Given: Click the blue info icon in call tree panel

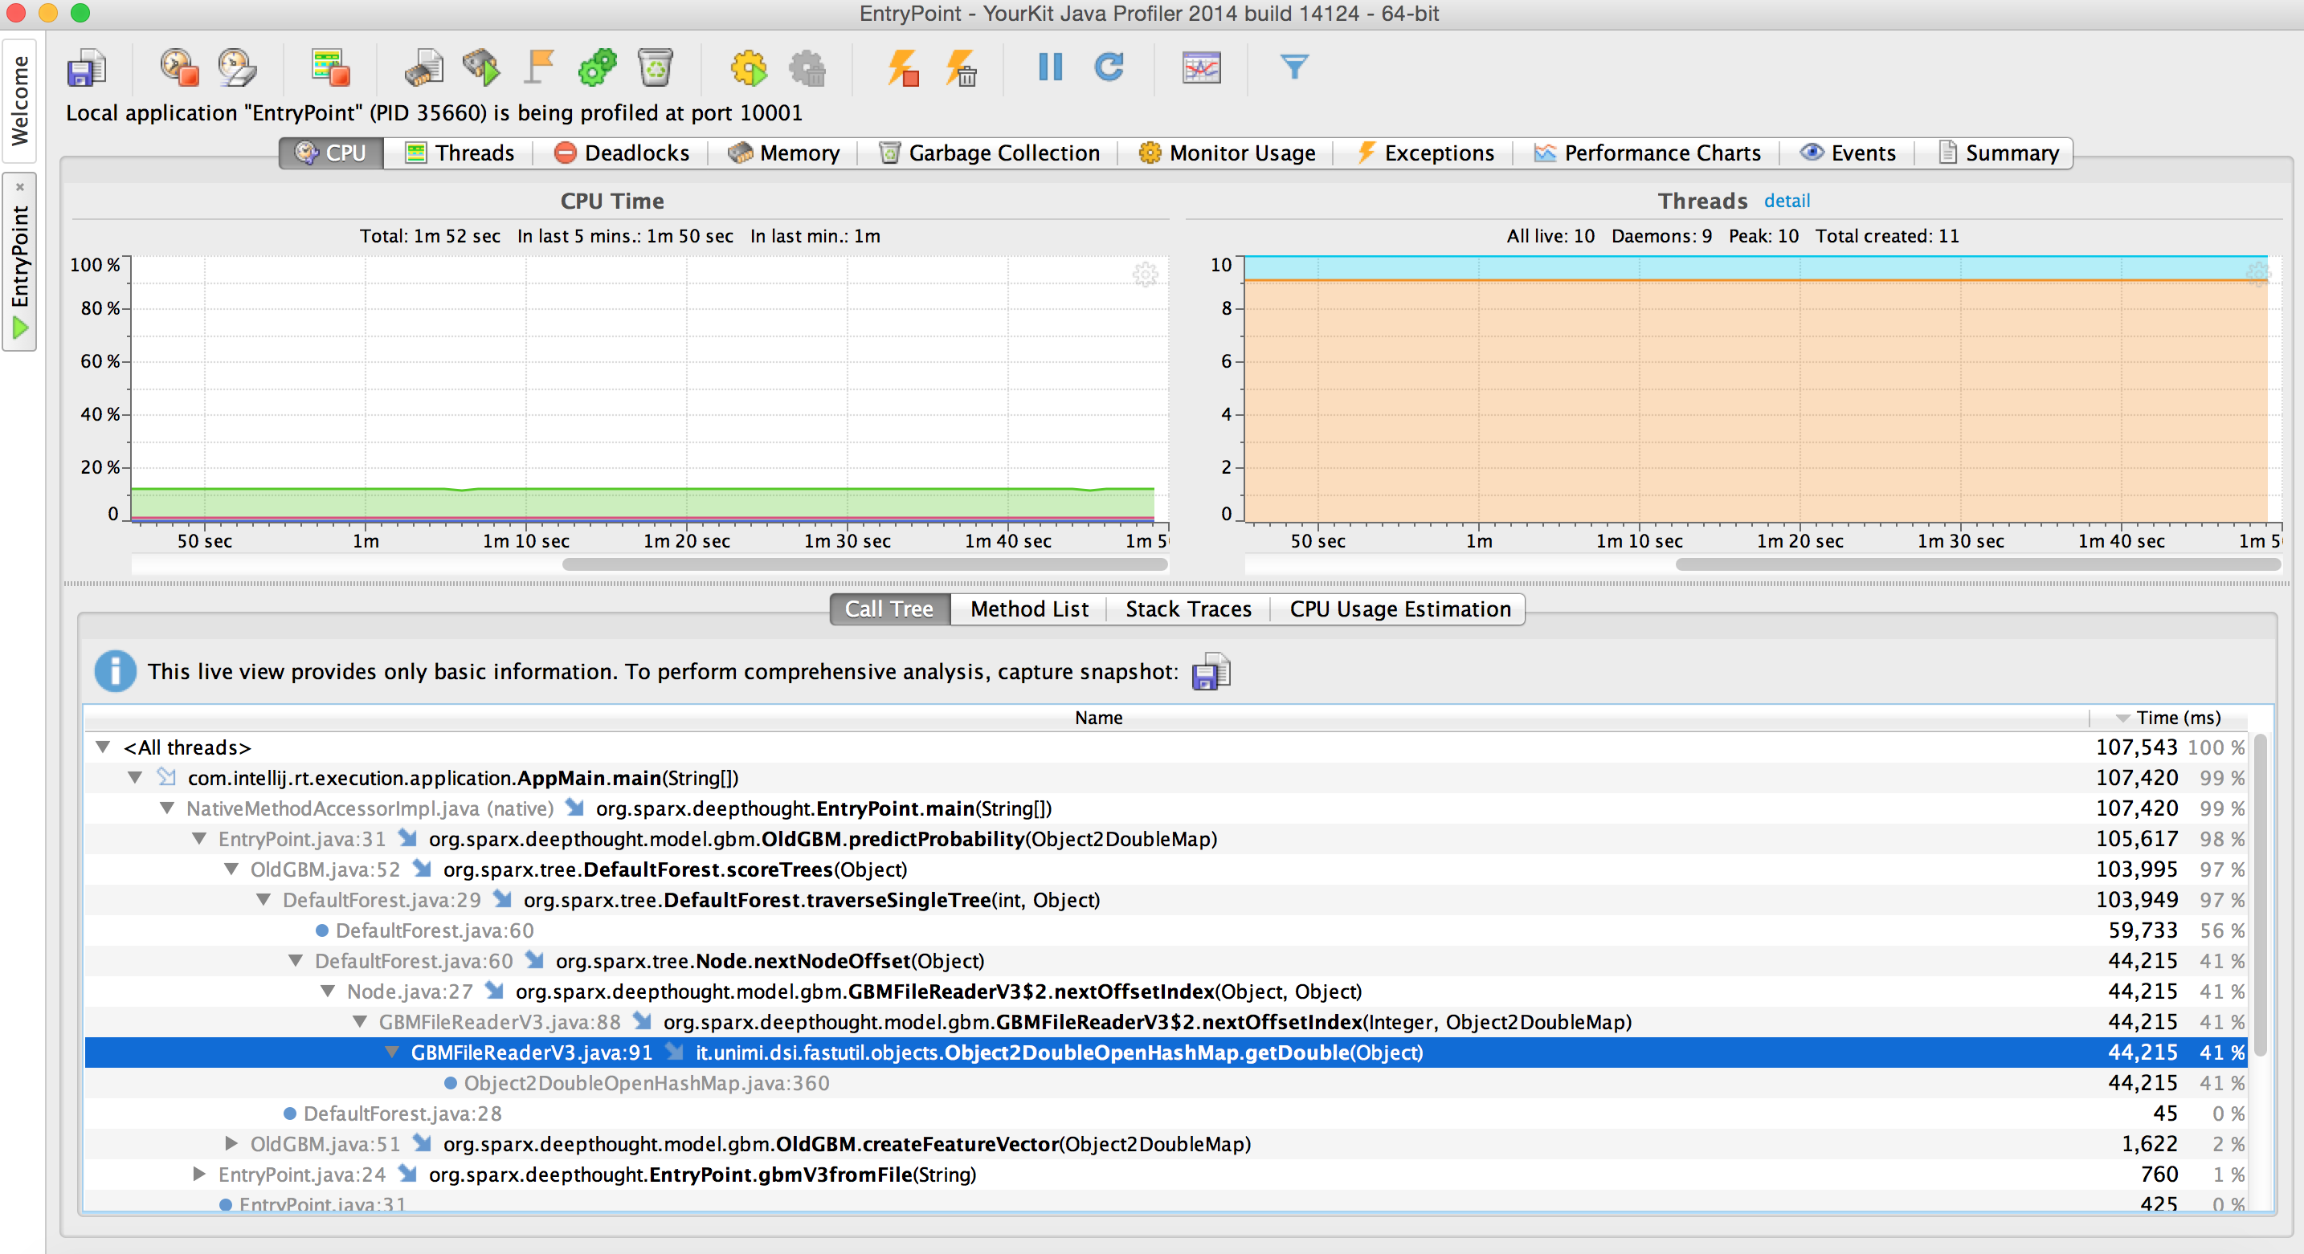Looking at the screenshot, I should (116, 671).
